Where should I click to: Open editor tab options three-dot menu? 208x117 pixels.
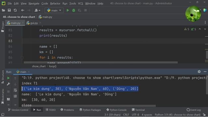point(205,22)
